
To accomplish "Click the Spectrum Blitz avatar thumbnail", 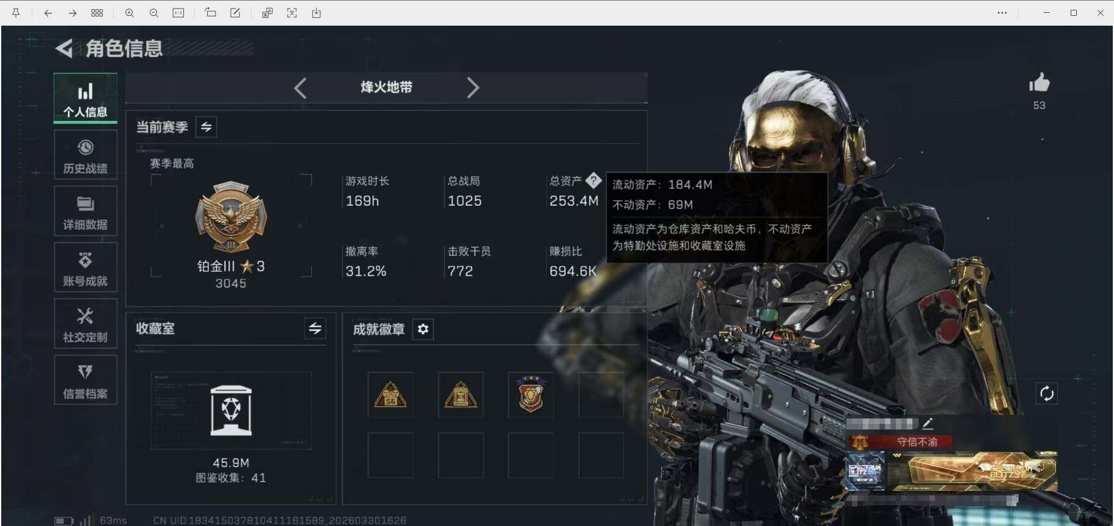I will (x=865, y=472).
